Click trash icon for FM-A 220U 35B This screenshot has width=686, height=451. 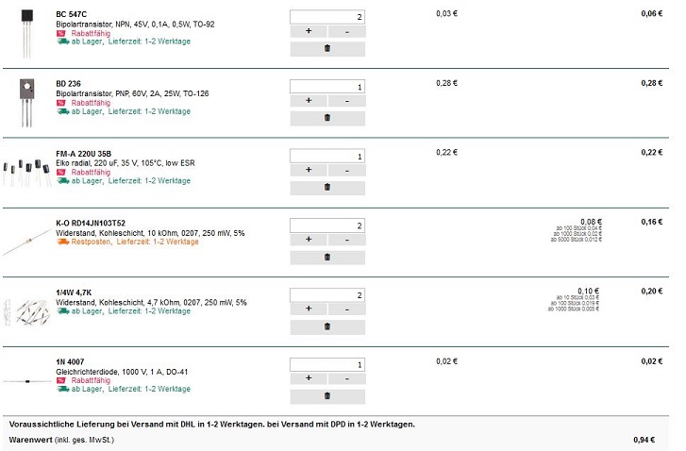(326, 188)
